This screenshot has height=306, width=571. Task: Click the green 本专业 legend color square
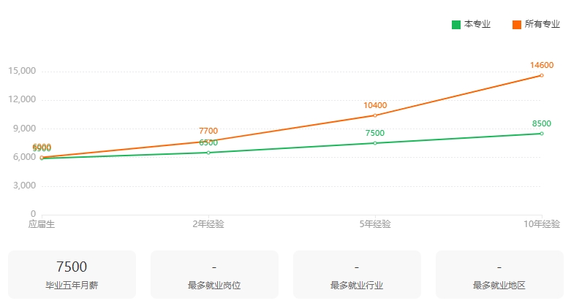tap(456, 25)
